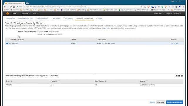The image size is (188, 106).
Task: Set inbound rules pane to half height
Action: (179, 76)
